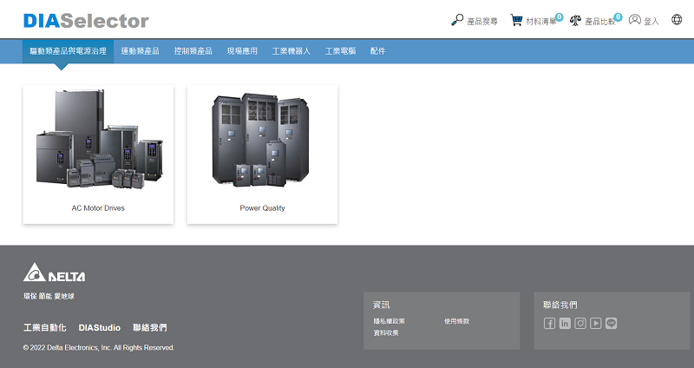Switch to the 控制類產品 tab
This screenshot has height=368, width=694.
click(x=193, y=51)
